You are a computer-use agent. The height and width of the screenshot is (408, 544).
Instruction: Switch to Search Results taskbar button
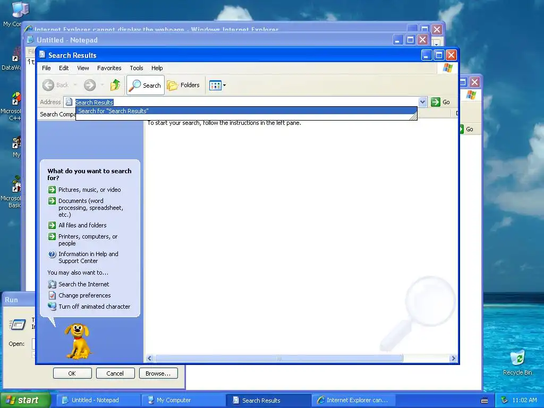269,400
